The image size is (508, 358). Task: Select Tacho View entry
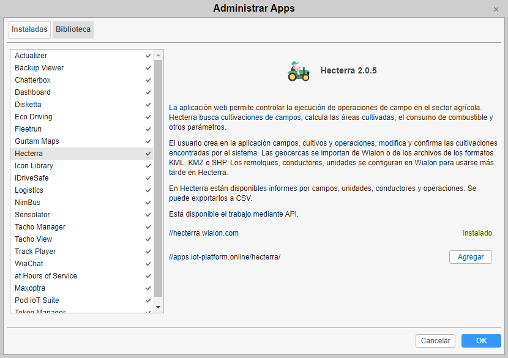[81, 239]
